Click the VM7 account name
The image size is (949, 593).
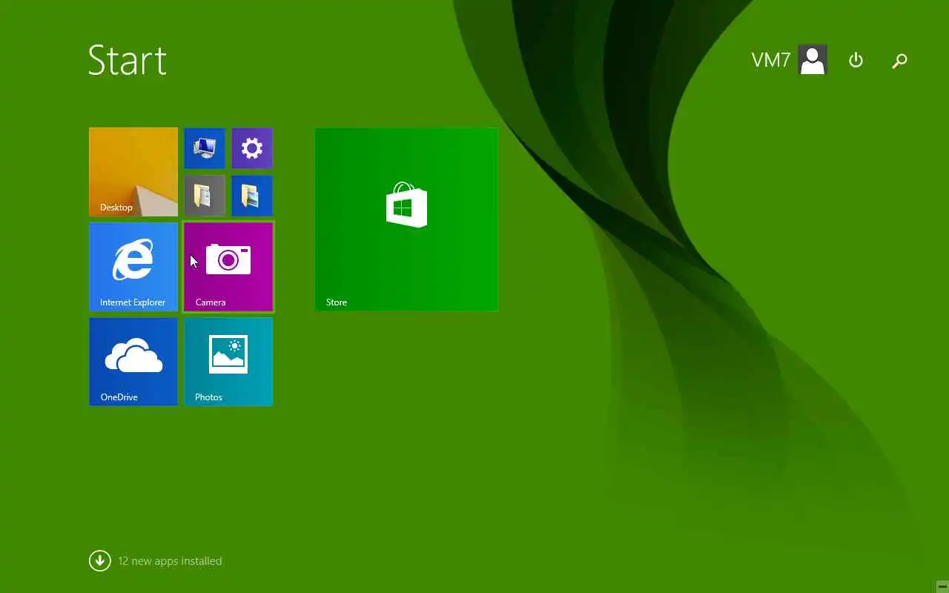(771, 60)
